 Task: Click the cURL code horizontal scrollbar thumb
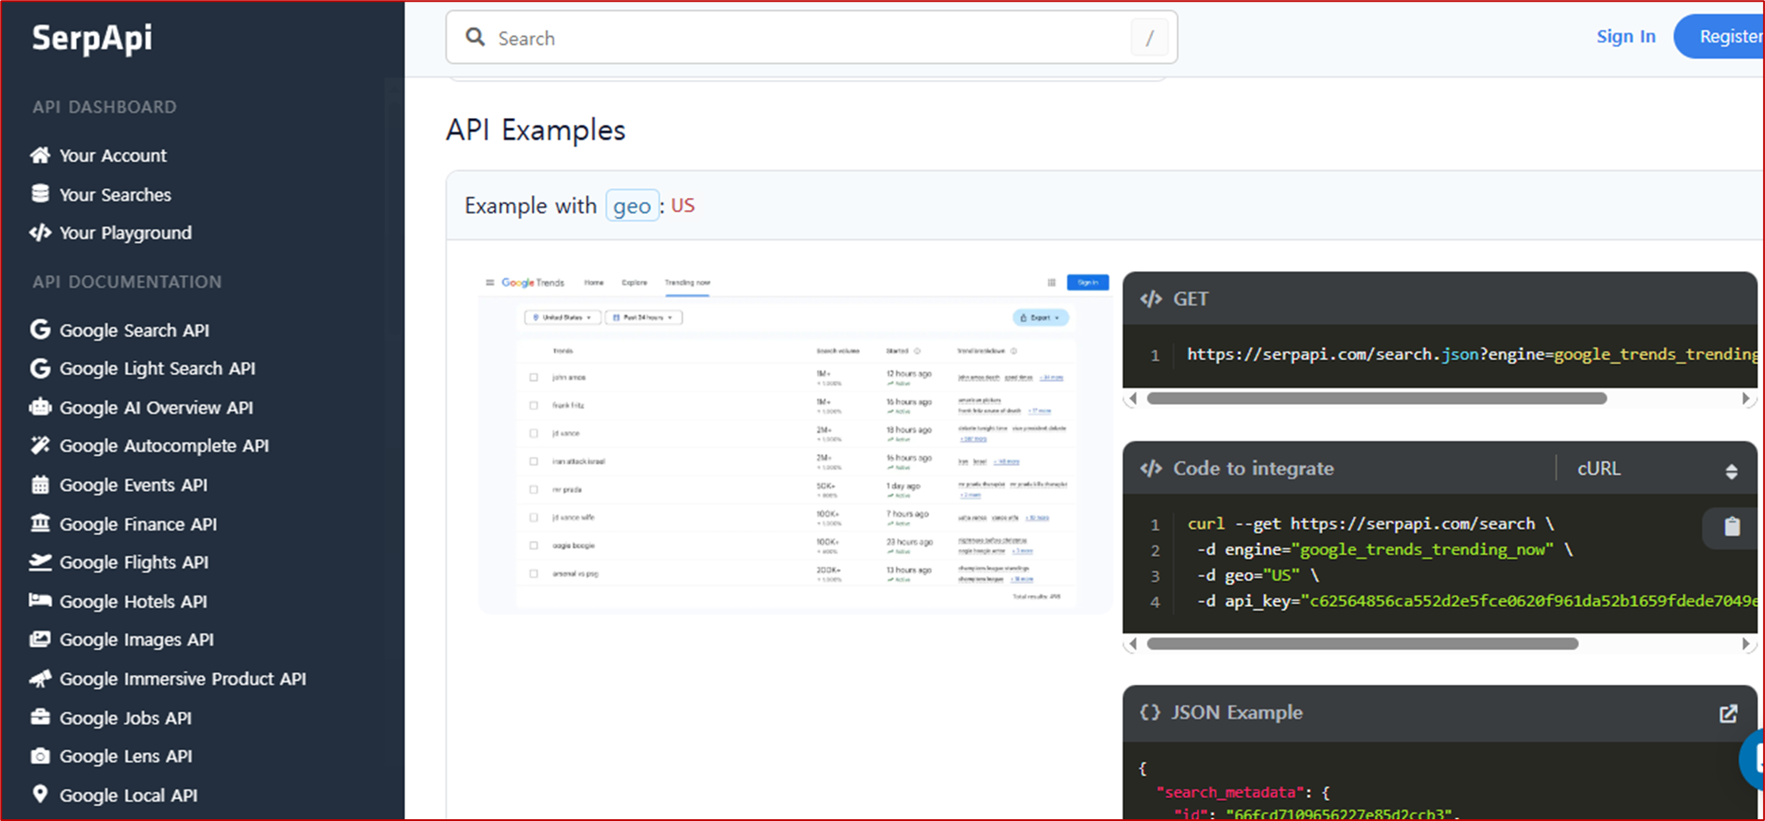pyautogui.click(x=1363, y=644)
